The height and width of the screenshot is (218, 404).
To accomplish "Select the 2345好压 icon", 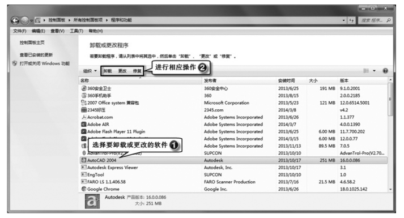I will tap(84, 110).
